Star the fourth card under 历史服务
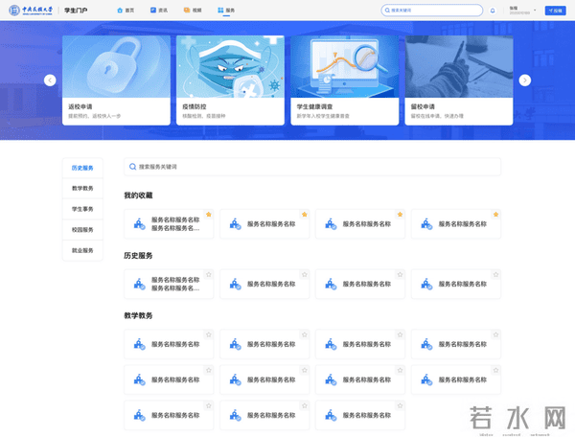The image size is (575, 437). pyautogui.click(x=495, y=275)
